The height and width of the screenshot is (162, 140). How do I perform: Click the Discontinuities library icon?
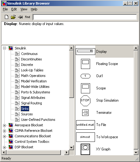[x=17, y=59]
